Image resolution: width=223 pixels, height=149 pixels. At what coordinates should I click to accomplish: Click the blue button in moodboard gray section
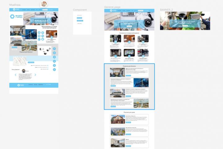point(14,47)
